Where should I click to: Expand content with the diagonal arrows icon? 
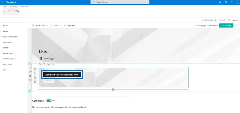point(237,25)
